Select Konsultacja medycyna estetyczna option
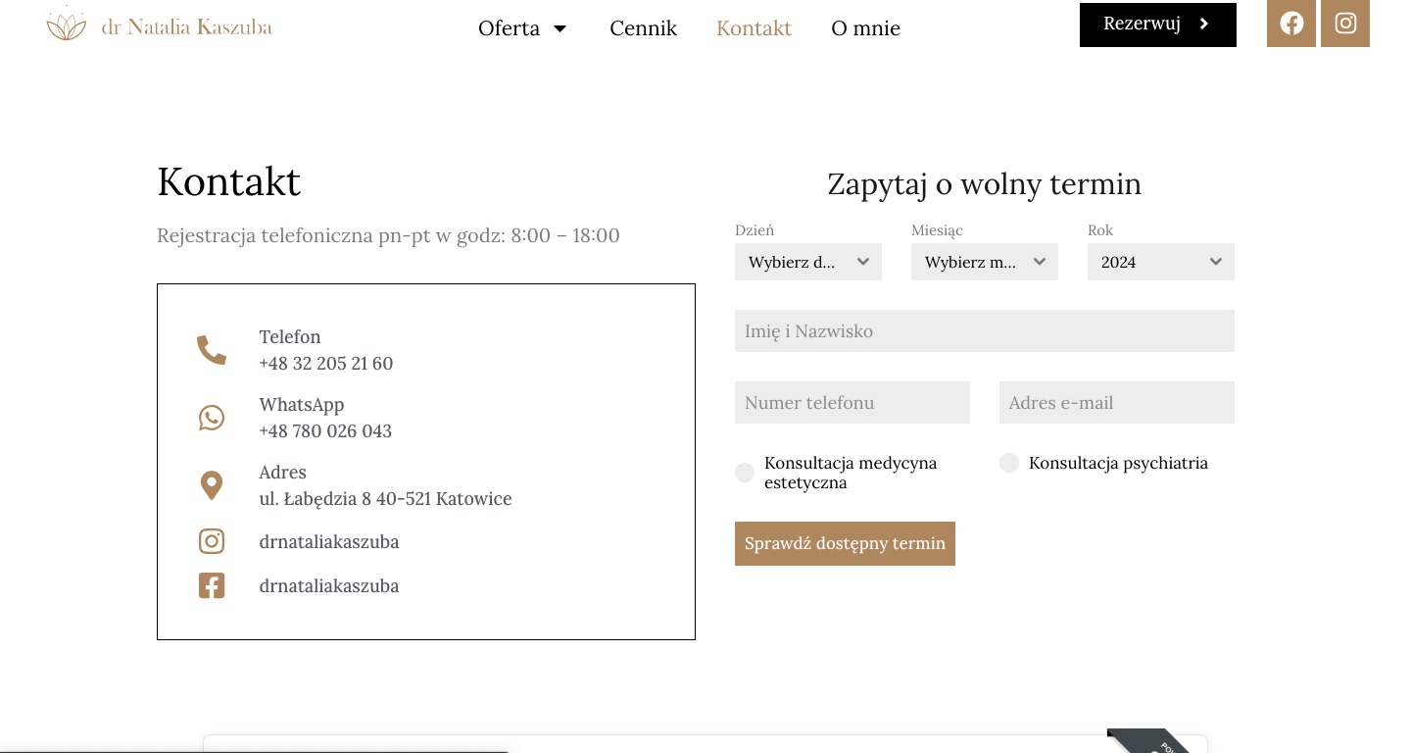 744,473
